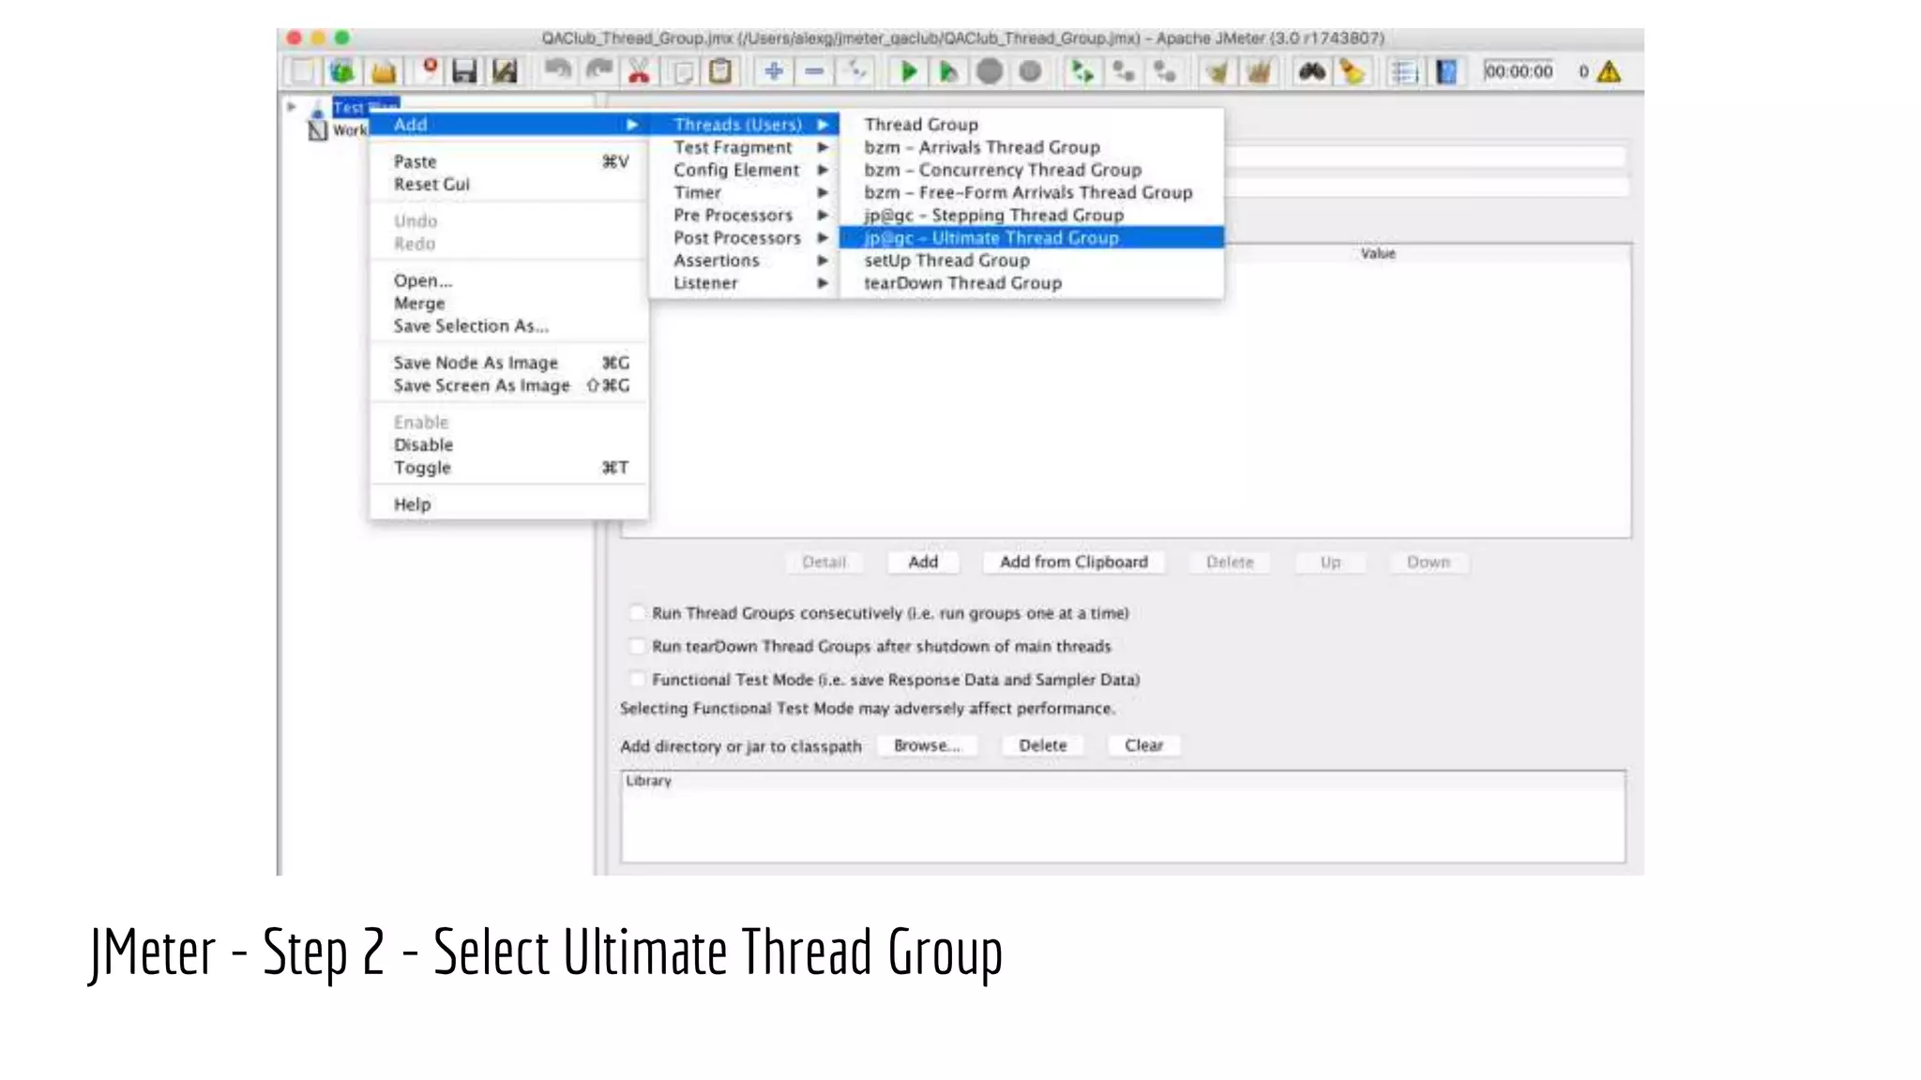Click the Clear broom icon

tap(1218, 71)
